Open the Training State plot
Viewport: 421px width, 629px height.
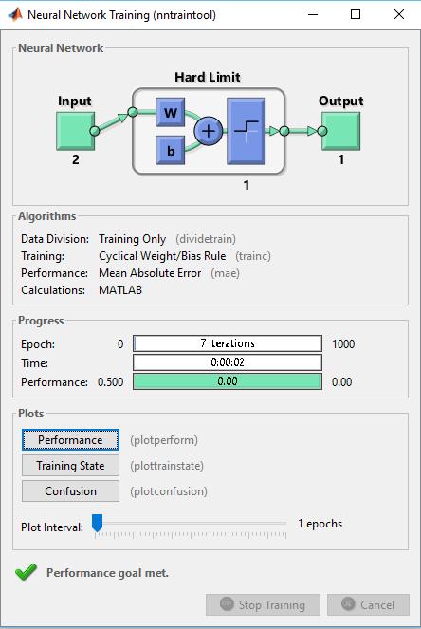click(x=70, y=466)
